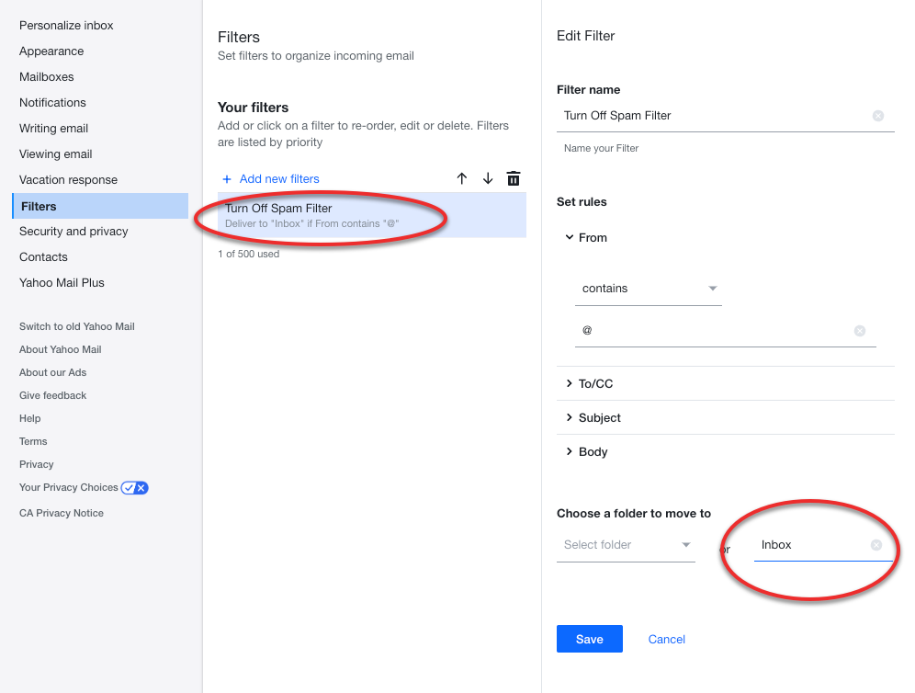Select the Turn Off Spam Filter entry
Screen dimensions: 915x693
point(372,215)
